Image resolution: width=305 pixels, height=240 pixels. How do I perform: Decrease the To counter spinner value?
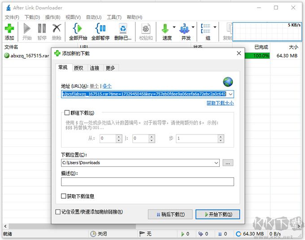coord(152,140)
